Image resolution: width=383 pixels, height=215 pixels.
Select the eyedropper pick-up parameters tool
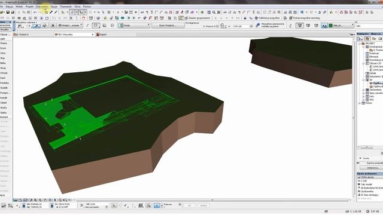[51, 12]
